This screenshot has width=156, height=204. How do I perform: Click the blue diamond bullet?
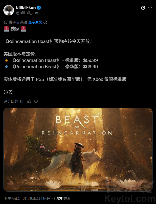pos(6,67)
